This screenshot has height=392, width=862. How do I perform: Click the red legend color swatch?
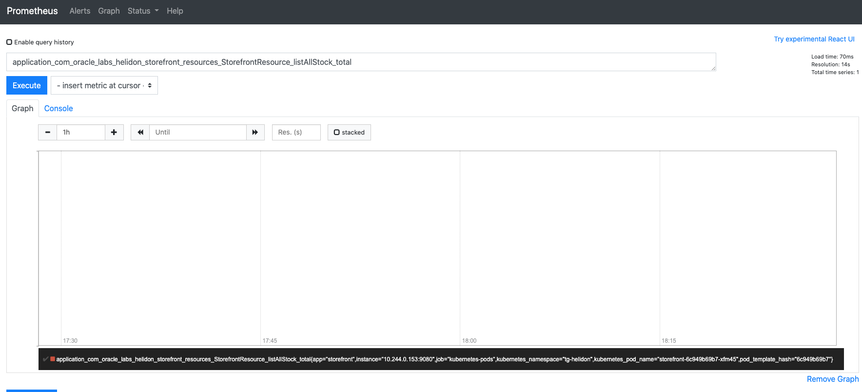tap(53, 359)
